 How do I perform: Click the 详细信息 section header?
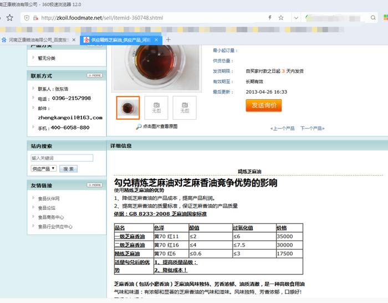tap(121, 146)
